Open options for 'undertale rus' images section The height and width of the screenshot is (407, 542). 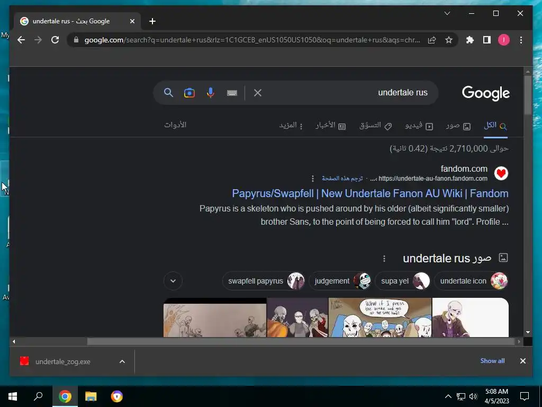pos(384,259)
